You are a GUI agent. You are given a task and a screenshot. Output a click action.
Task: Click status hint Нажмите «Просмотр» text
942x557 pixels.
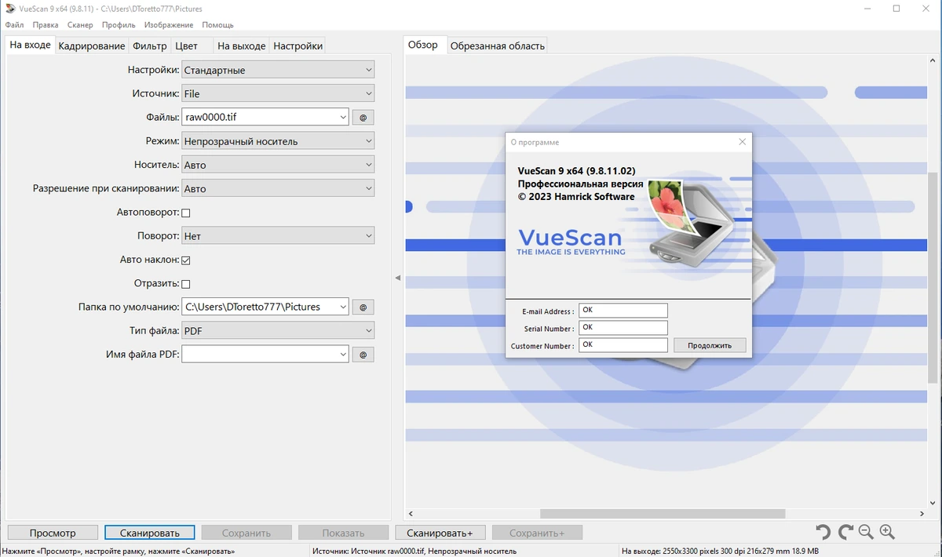[119, 552]
